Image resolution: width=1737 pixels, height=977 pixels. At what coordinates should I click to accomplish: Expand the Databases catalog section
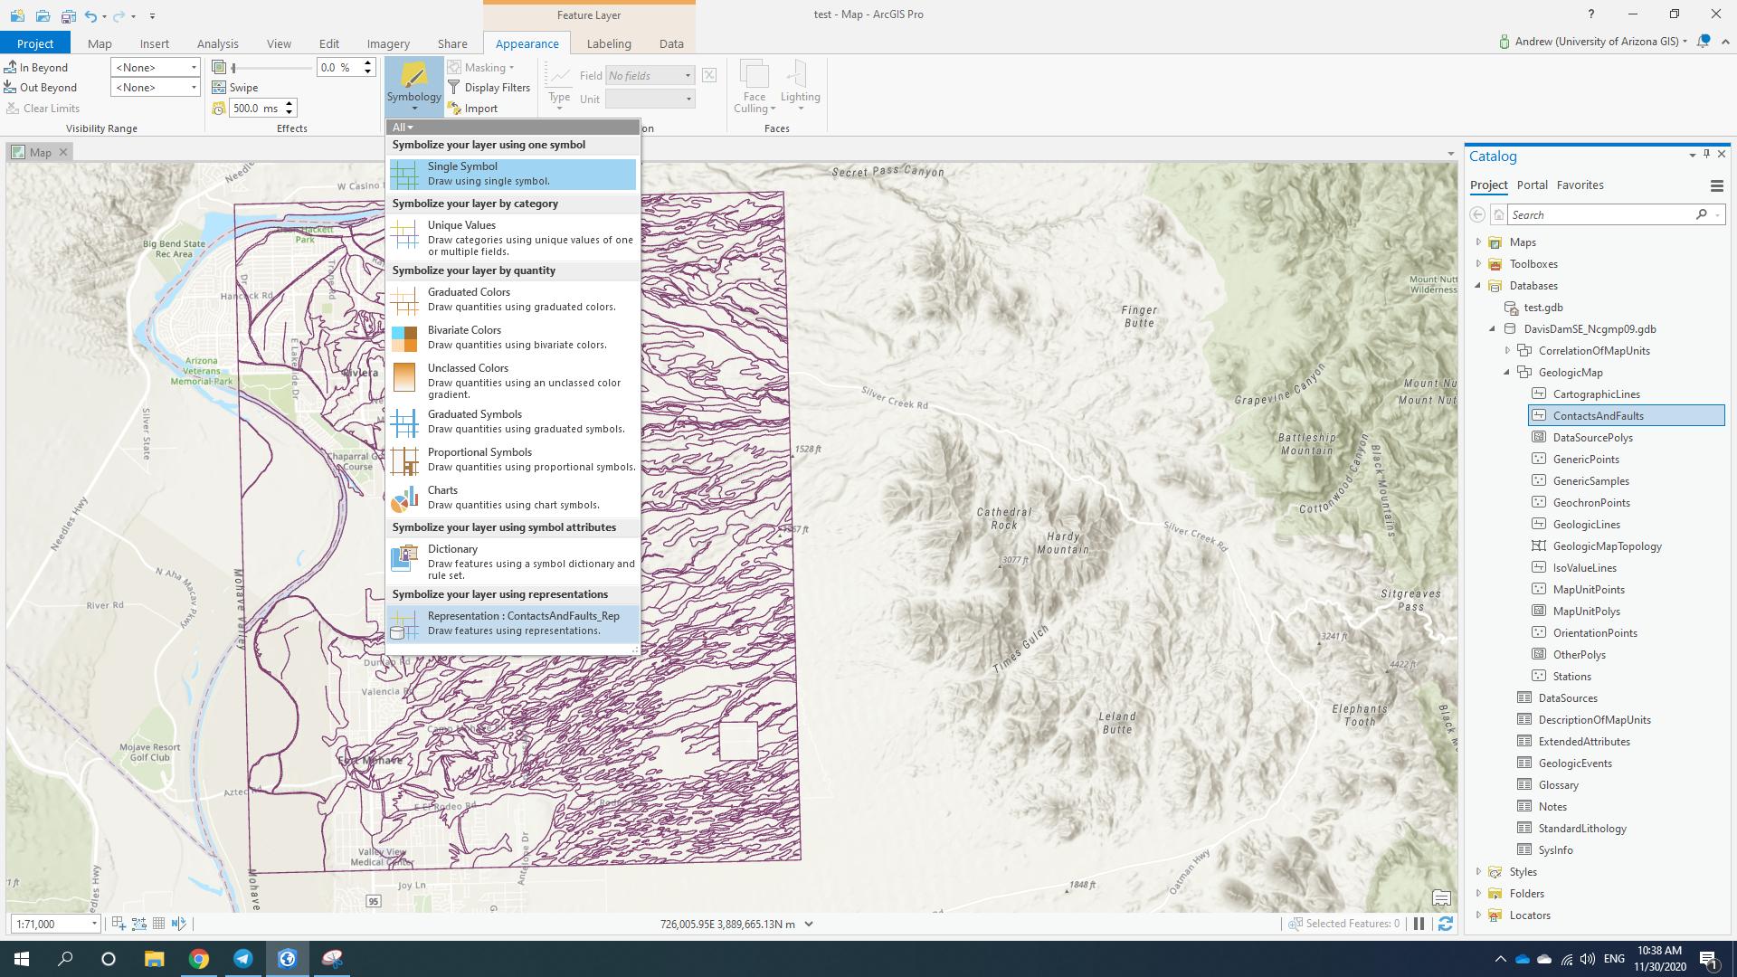click(x=1478, y=285)
